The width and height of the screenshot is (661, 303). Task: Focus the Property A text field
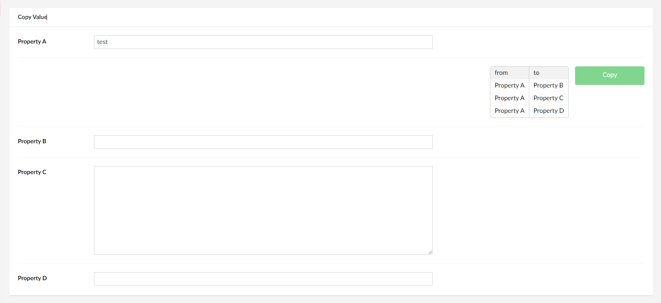pos(263,42)
